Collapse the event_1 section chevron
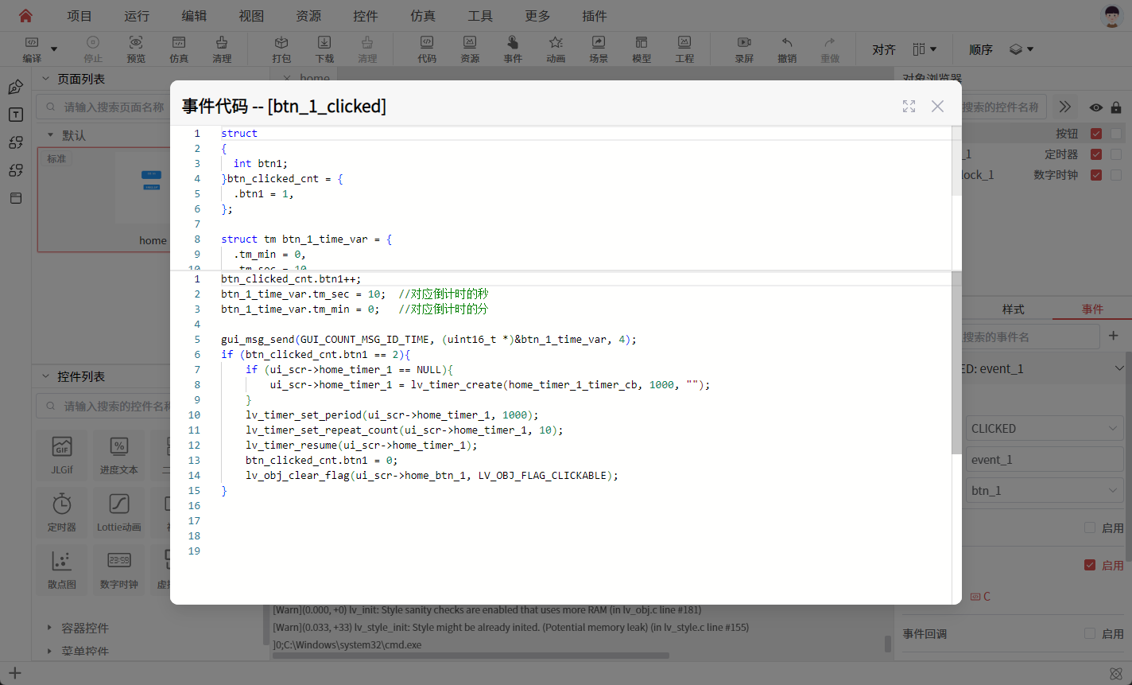This screenshot has height=685, width=1132. 1119,368
